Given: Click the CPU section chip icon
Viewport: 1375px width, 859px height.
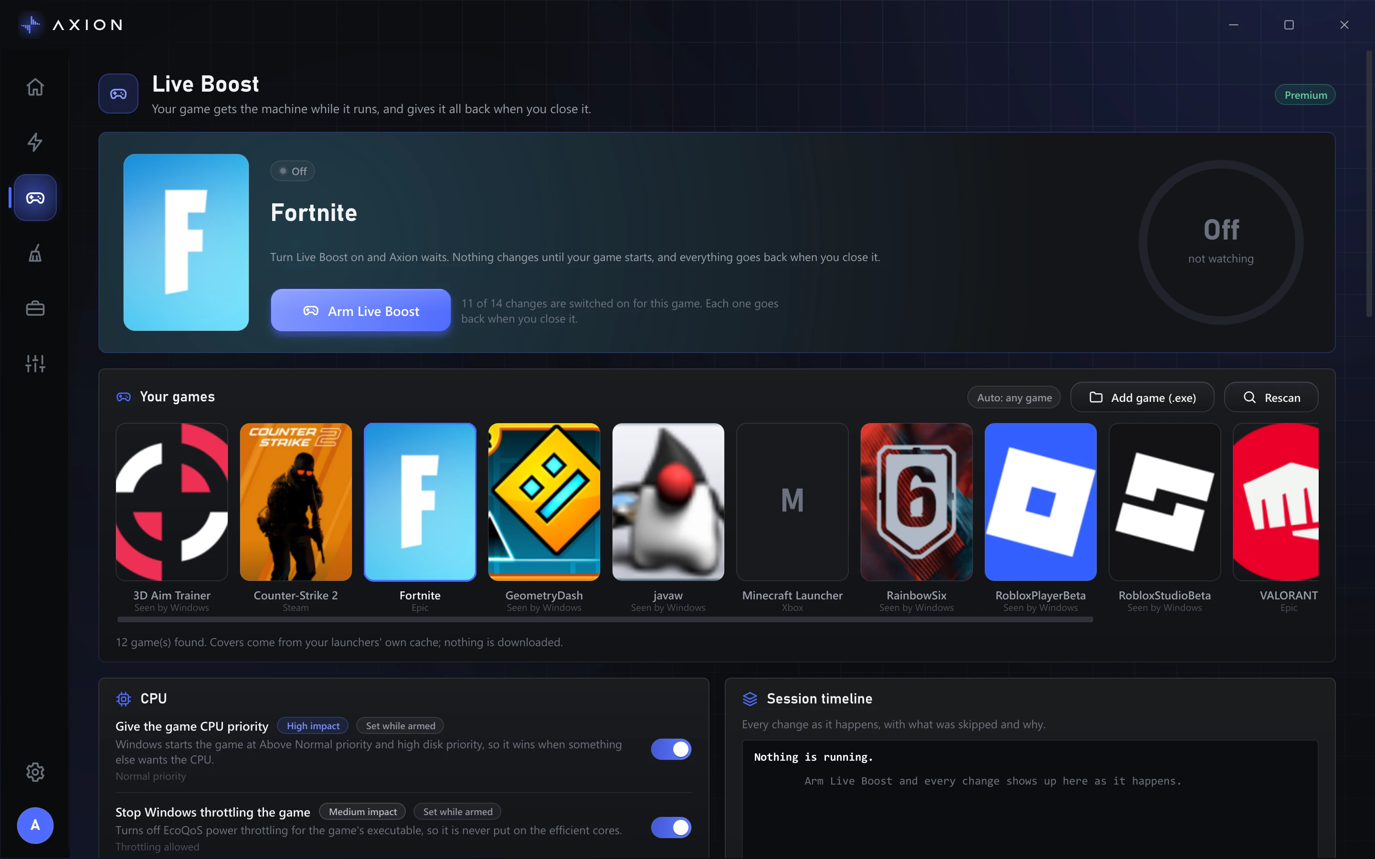Looking at the screenshot, I should tap(123, 699).
